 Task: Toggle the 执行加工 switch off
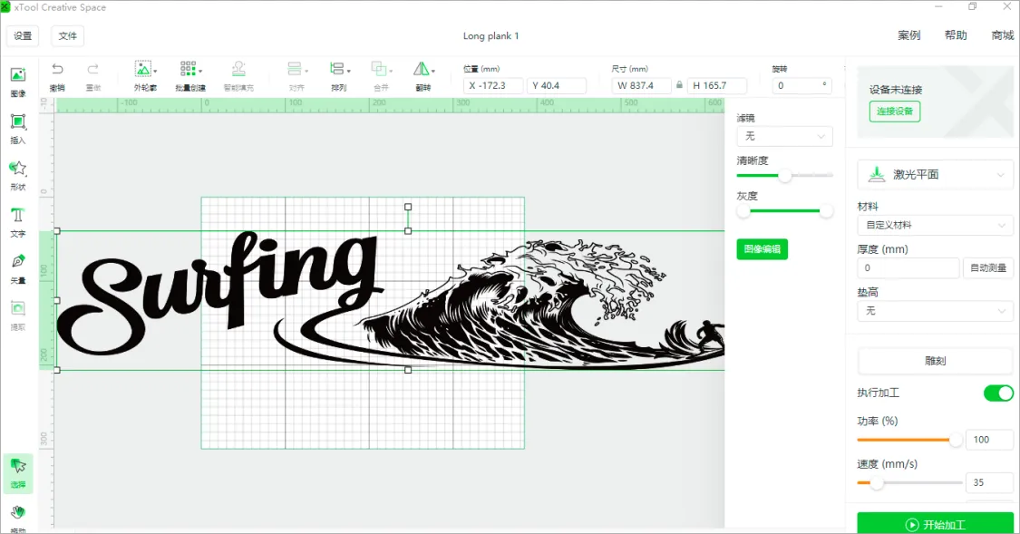(x=998, y=393)
